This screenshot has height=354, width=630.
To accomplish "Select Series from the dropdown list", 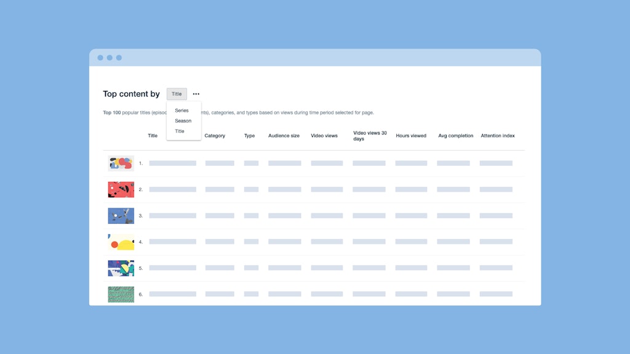I will click(x=181, y=111).
